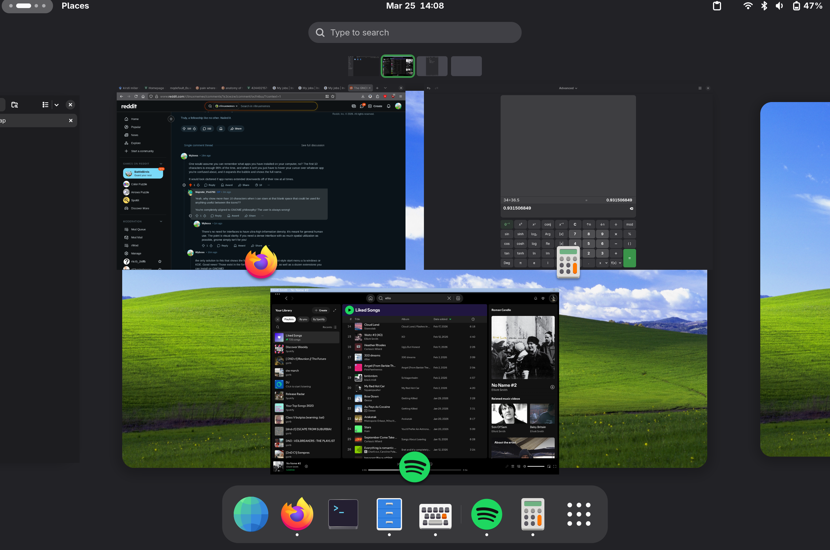Open the Advanced mode dropdown in Calculator
Image resolution: width=830 pixels, height=550 pixels.
[x=568, y=88]
